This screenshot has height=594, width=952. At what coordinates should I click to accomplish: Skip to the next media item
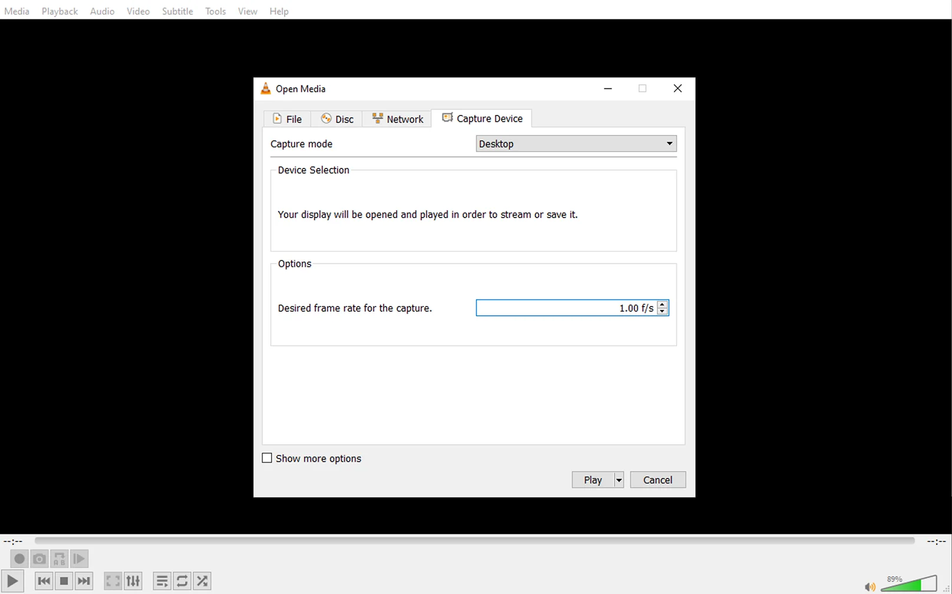point(84,581)
